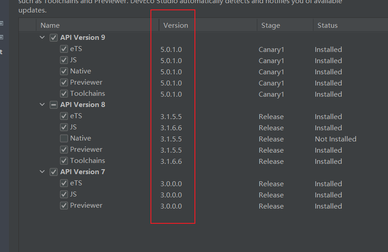This screenshot has width=388, height=252.
Task: Uncheck Previewer under API Version 9
Action: pos(64,82)
